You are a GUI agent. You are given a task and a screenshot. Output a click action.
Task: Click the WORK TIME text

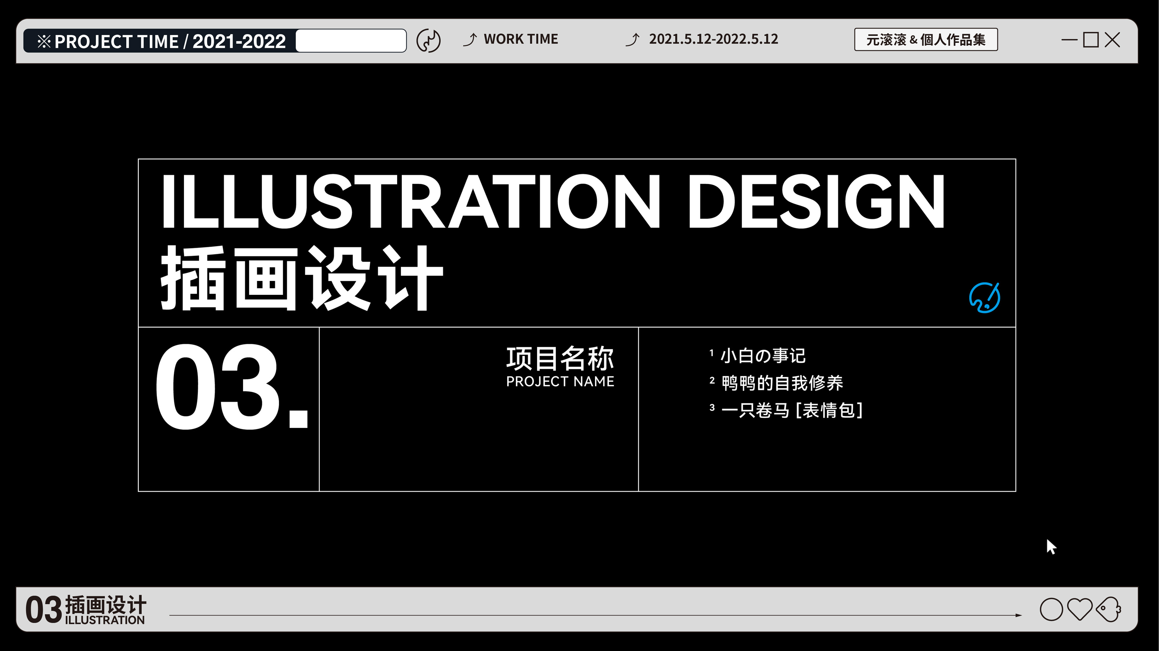520,39
